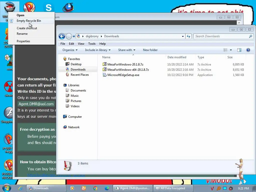The width and height of the screenshot is (256, 192).
Task: Switch to Agent.DMR@proton taskbar window
Action: [x=132, y=188]
